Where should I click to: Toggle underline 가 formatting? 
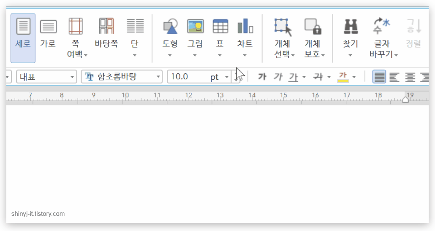[293, 77]
